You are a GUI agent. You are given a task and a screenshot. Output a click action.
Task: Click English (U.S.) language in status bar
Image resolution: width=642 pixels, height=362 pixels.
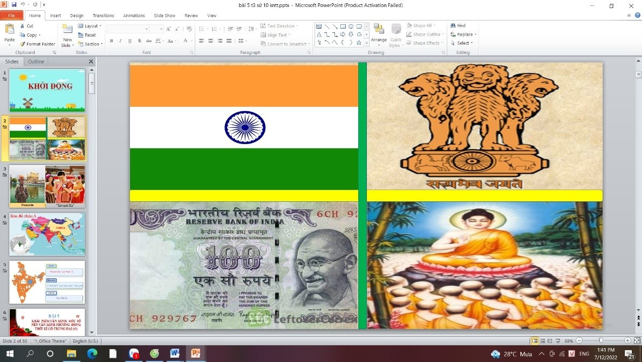point(85,341)
